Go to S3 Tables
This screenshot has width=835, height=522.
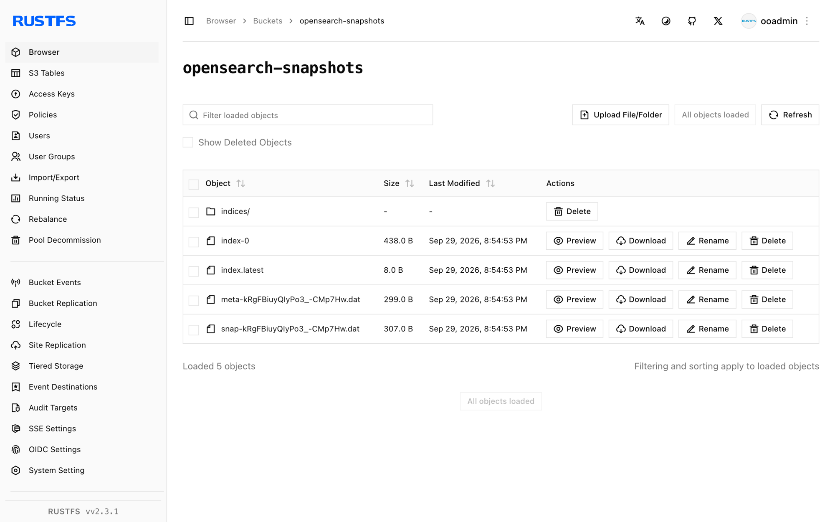82,73
